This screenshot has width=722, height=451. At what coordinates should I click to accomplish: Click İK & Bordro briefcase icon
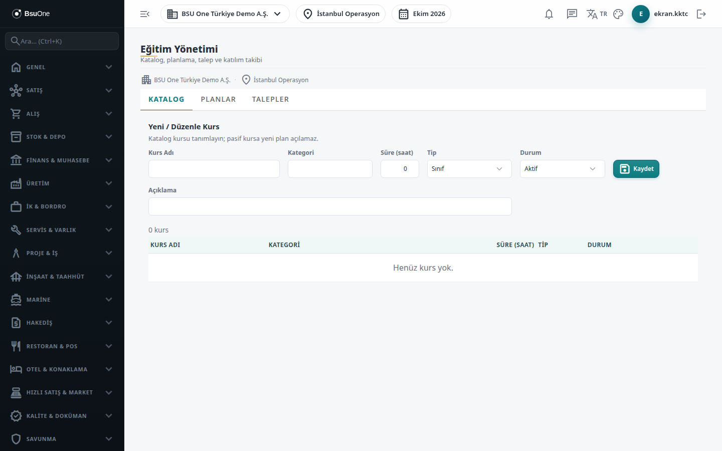pos(16,206)
